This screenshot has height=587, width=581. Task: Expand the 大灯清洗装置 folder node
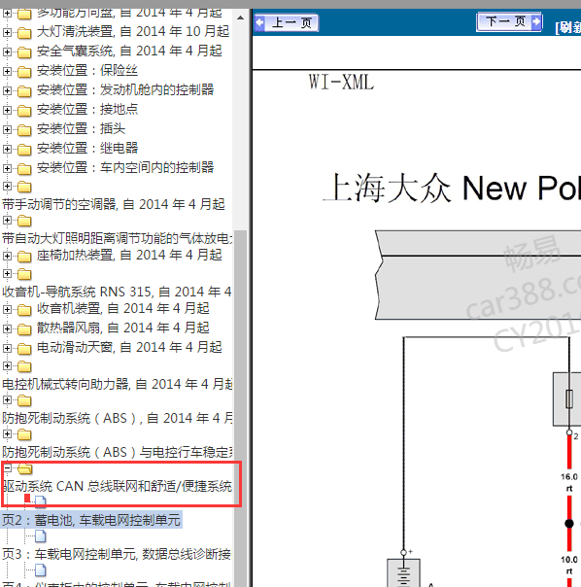point(7,32)
